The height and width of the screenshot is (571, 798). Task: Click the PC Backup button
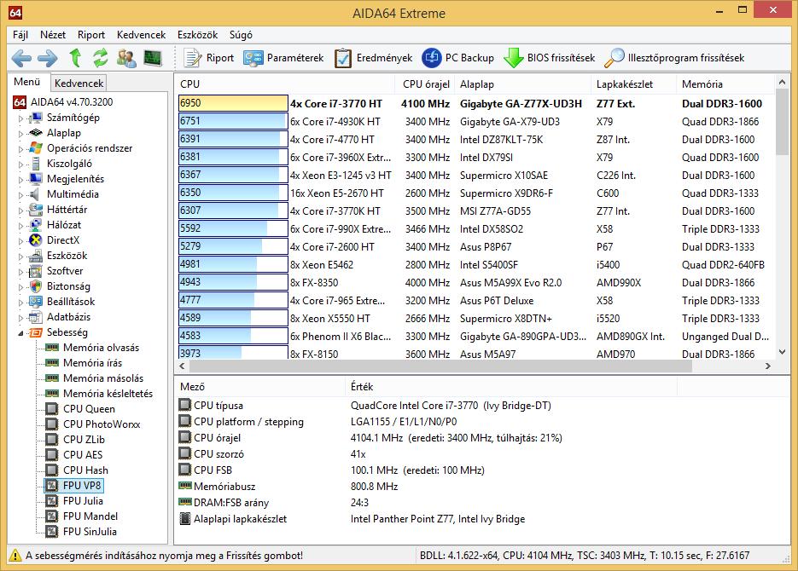click(458, 58)
